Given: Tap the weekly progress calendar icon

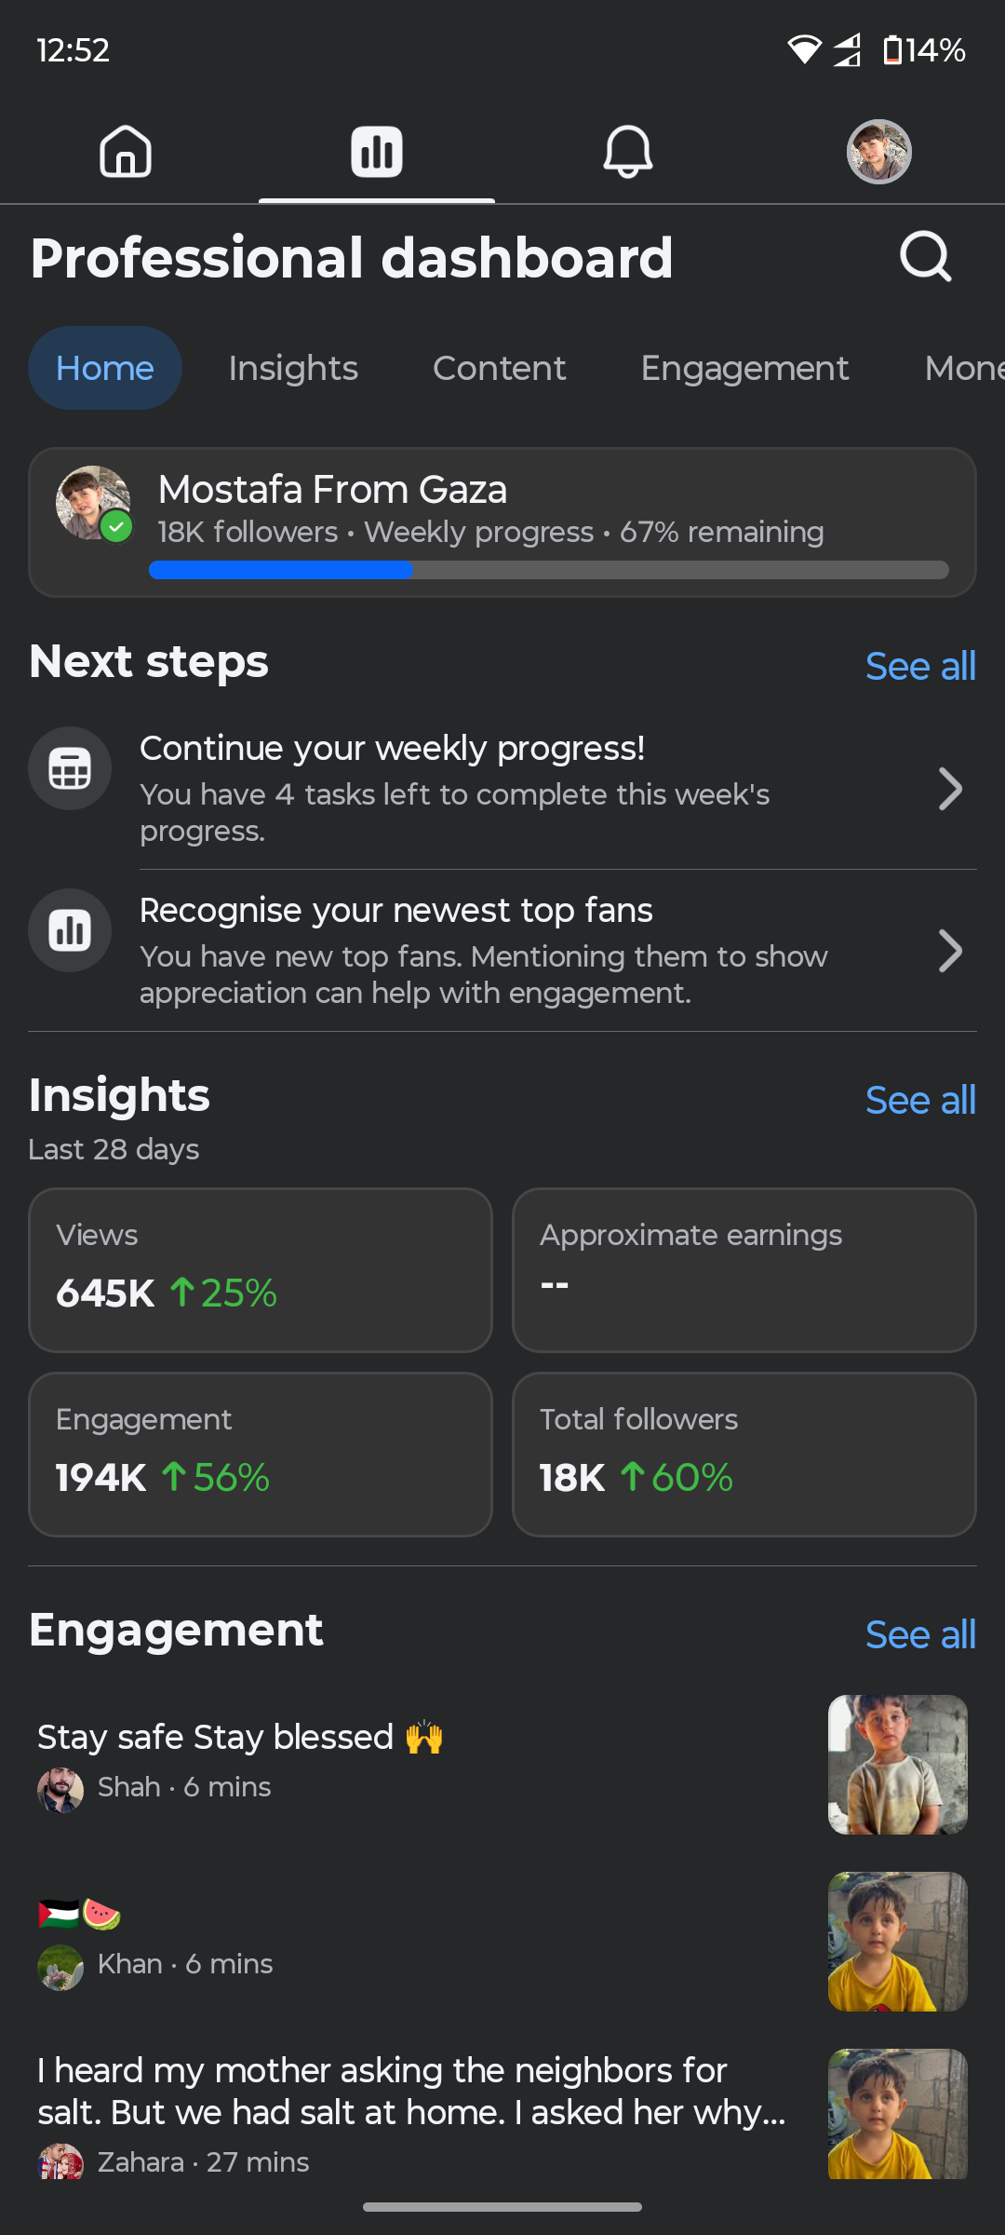Looking at the screenshot, I should [x=70, y=768].
